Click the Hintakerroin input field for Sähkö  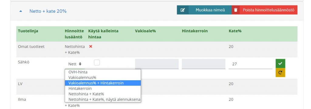(x=203, y=64)
